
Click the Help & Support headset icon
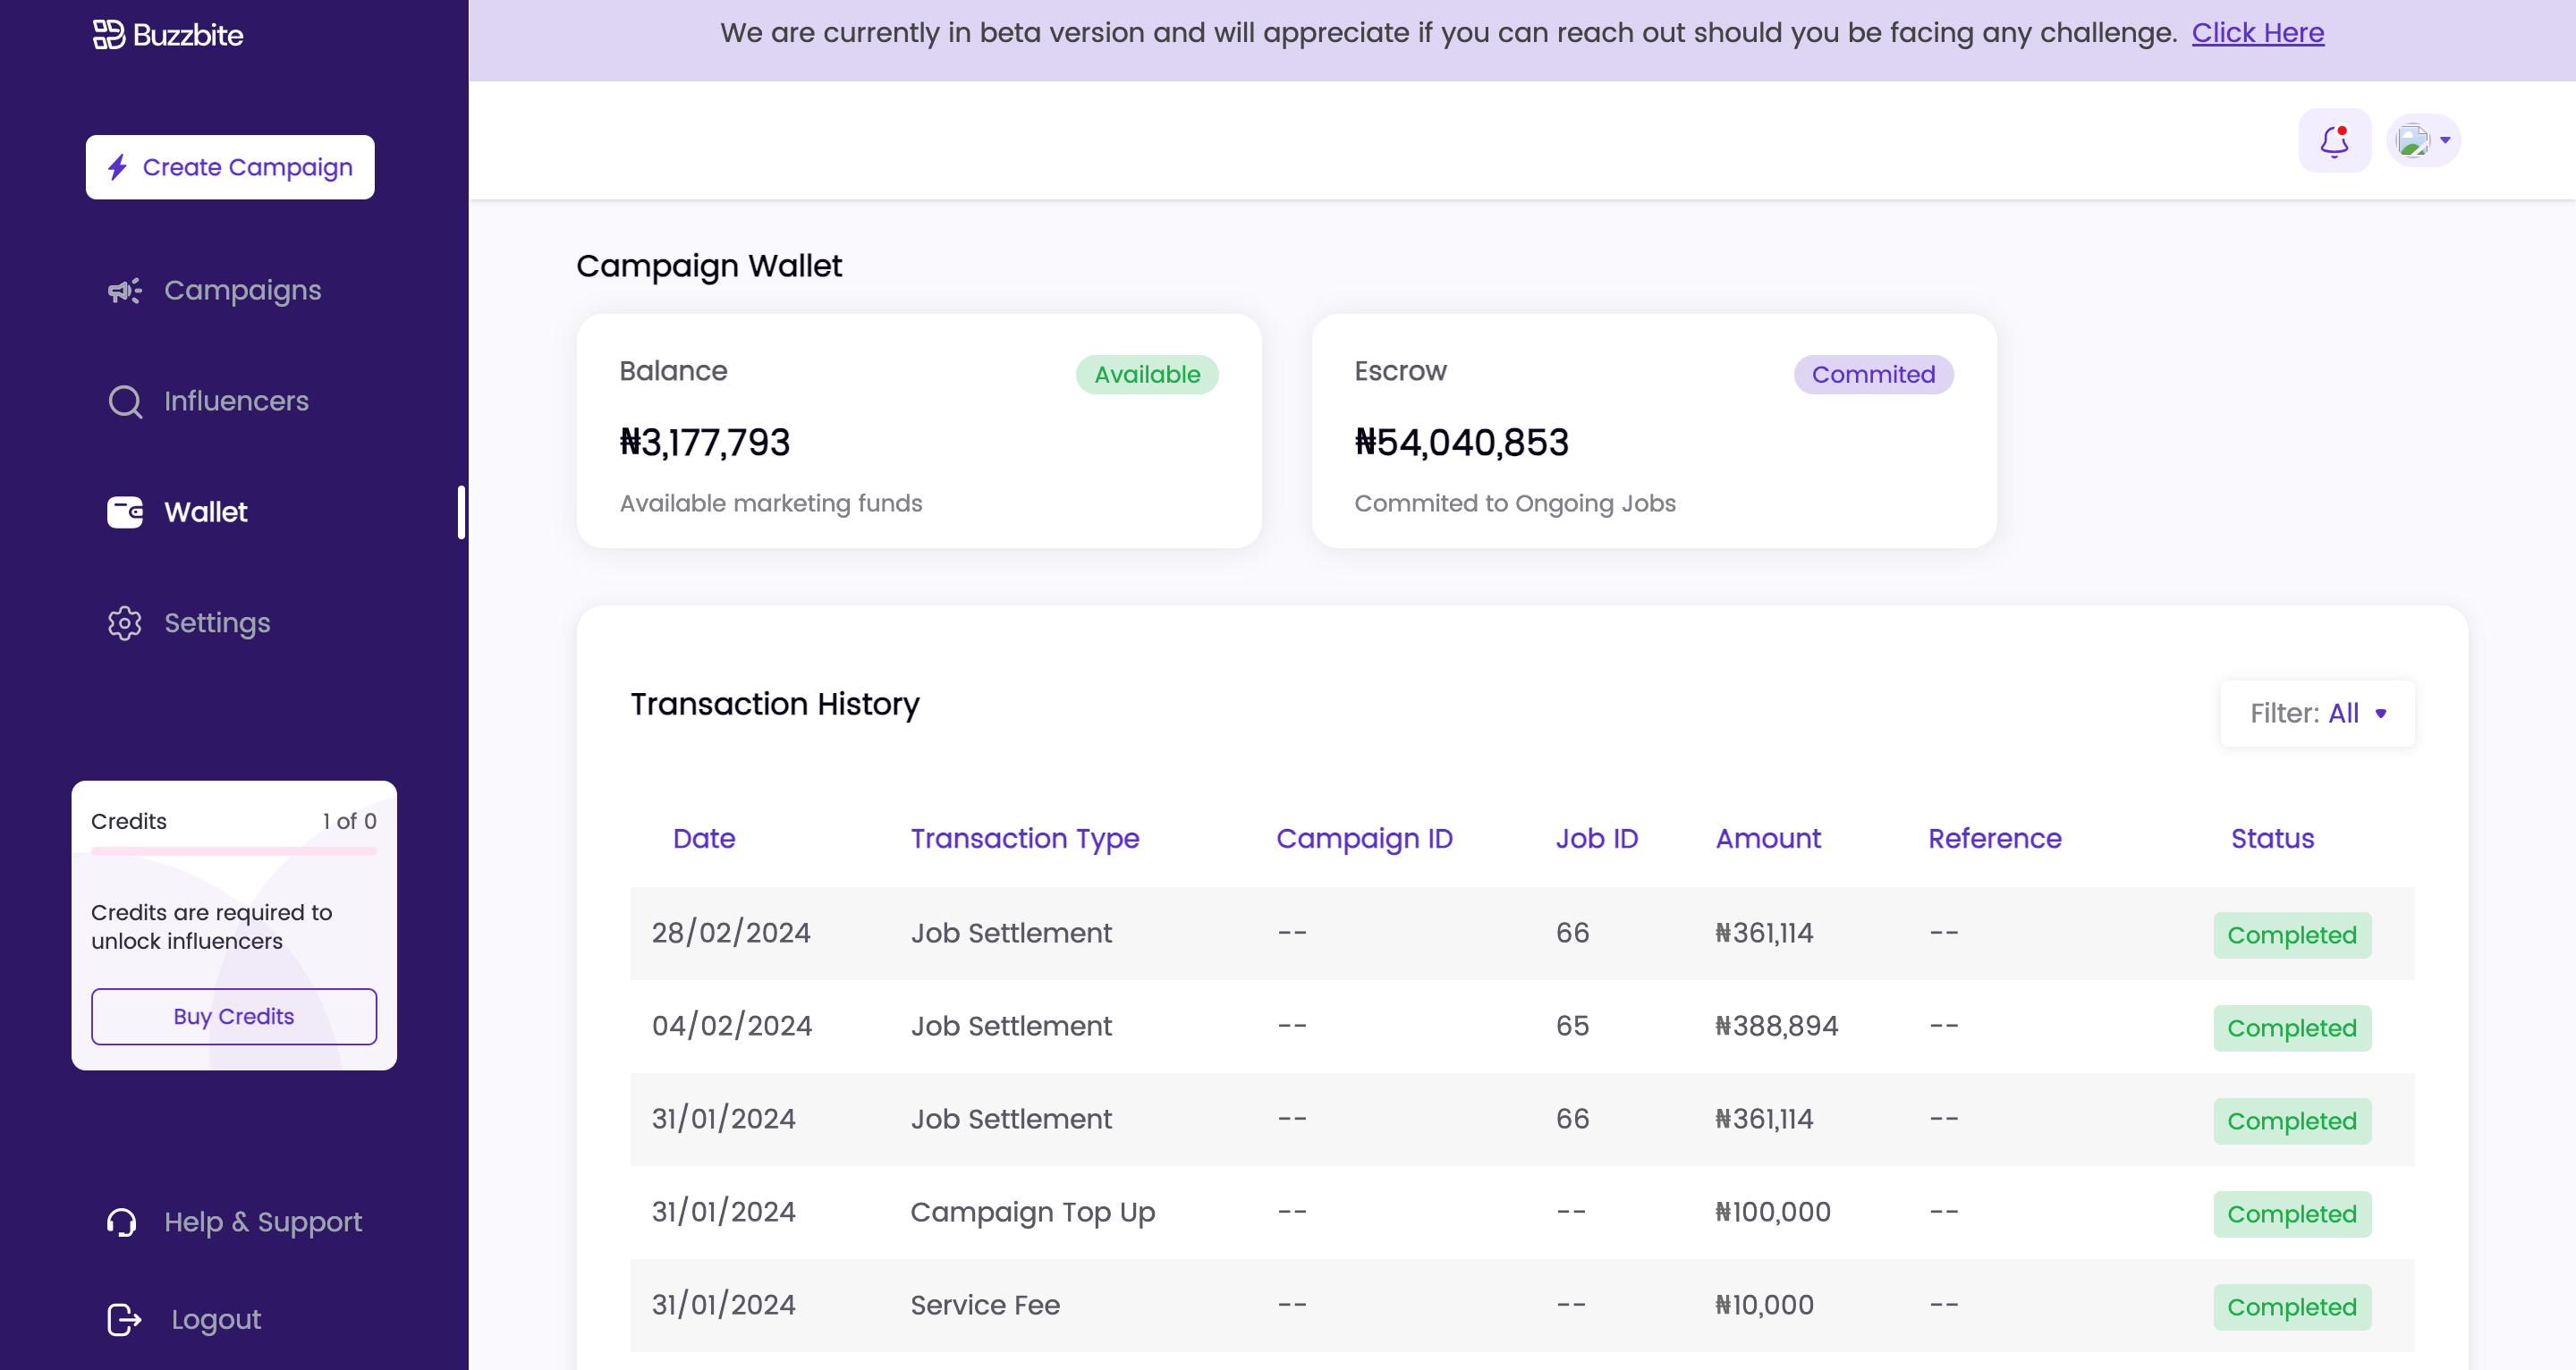122,1222
